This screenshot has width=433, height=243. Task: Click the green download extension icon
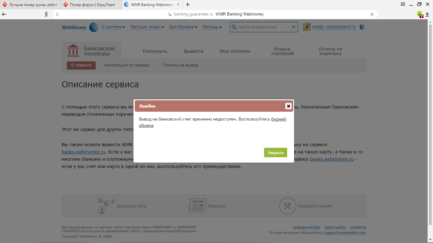pos(420,14)
